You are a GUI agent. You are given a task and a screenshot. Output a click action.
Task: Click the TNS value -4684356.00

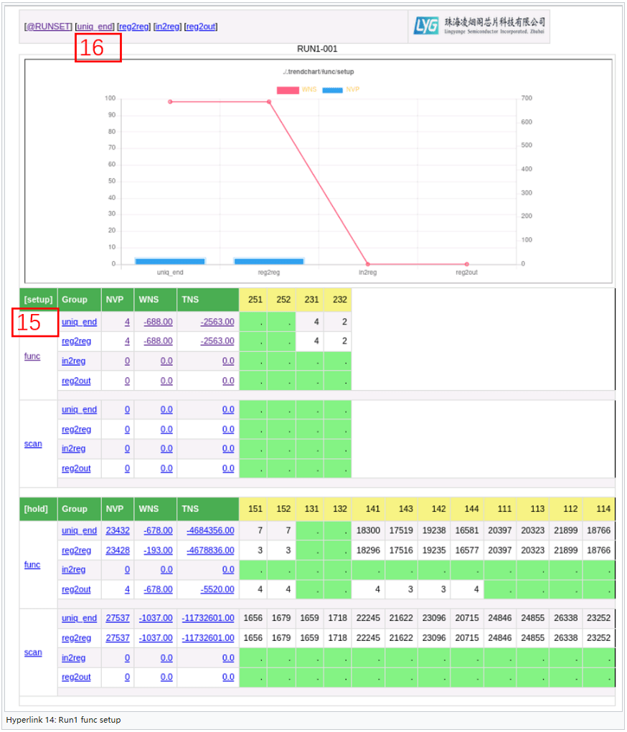tap(210, 531)
